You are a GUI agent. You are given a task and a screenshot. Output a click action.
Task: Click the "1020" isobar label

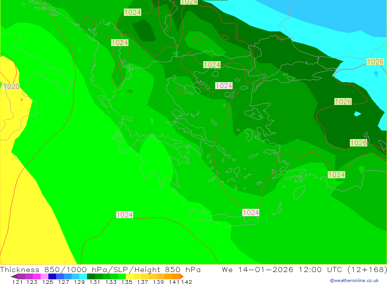click(11, 86)
